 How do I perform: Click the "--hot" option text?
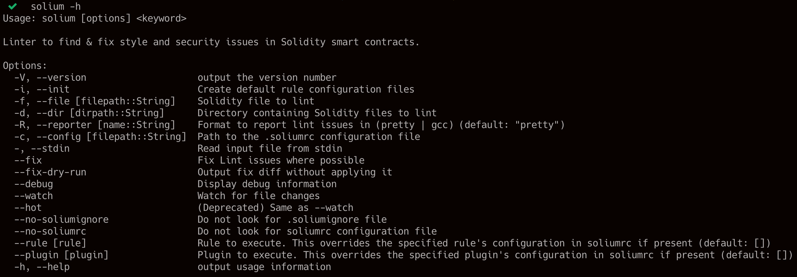coord(28,208)
